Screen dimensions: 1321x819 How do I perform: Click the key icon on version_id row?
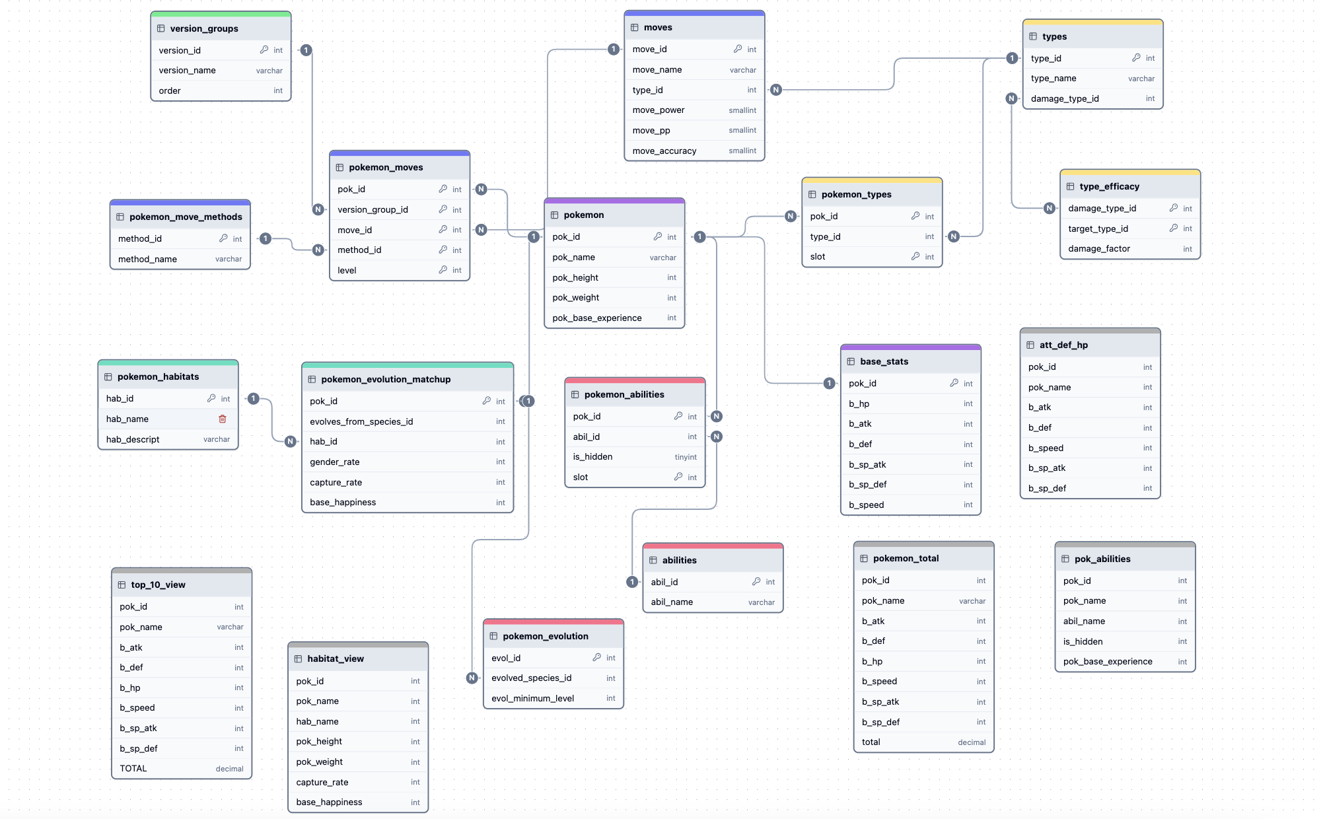264,50
